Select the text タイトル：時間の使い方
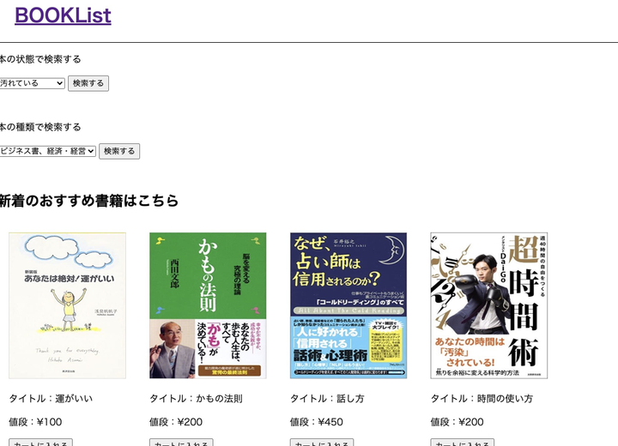Screen dimensions: 618x446 click(x=482, y=398)
